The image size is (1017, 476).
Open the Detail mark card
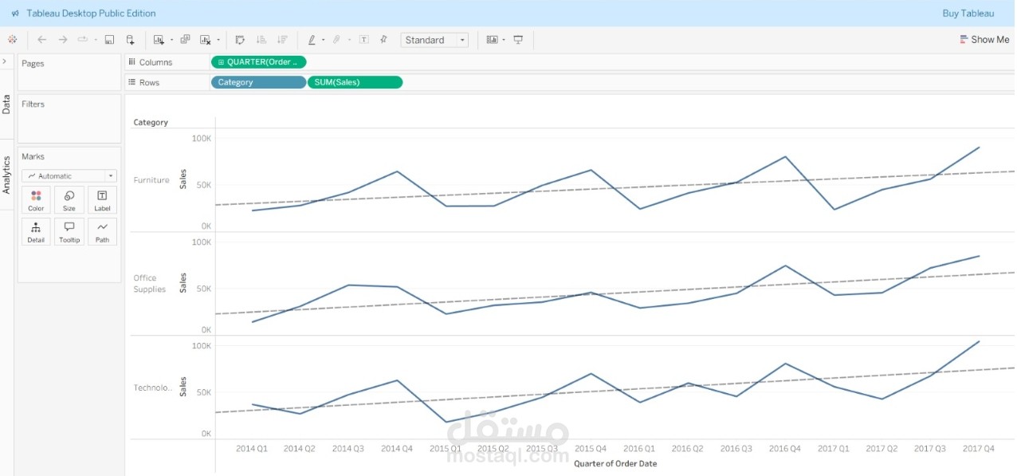36,231
